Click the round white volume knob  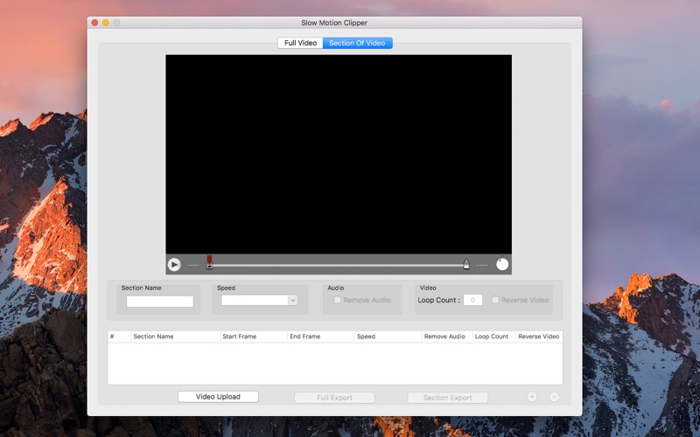pyautogui.click(x=502, y=265)
